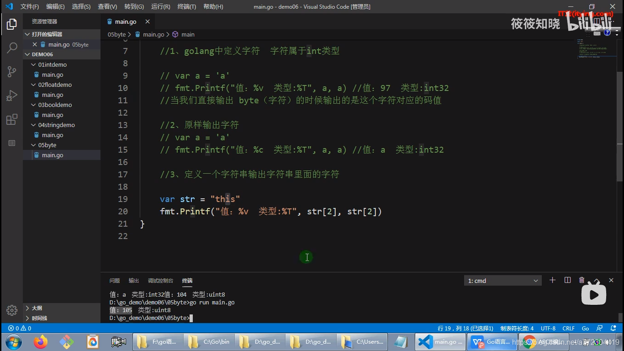Open the Explorer view in activity bar

(x=12, y=24)
